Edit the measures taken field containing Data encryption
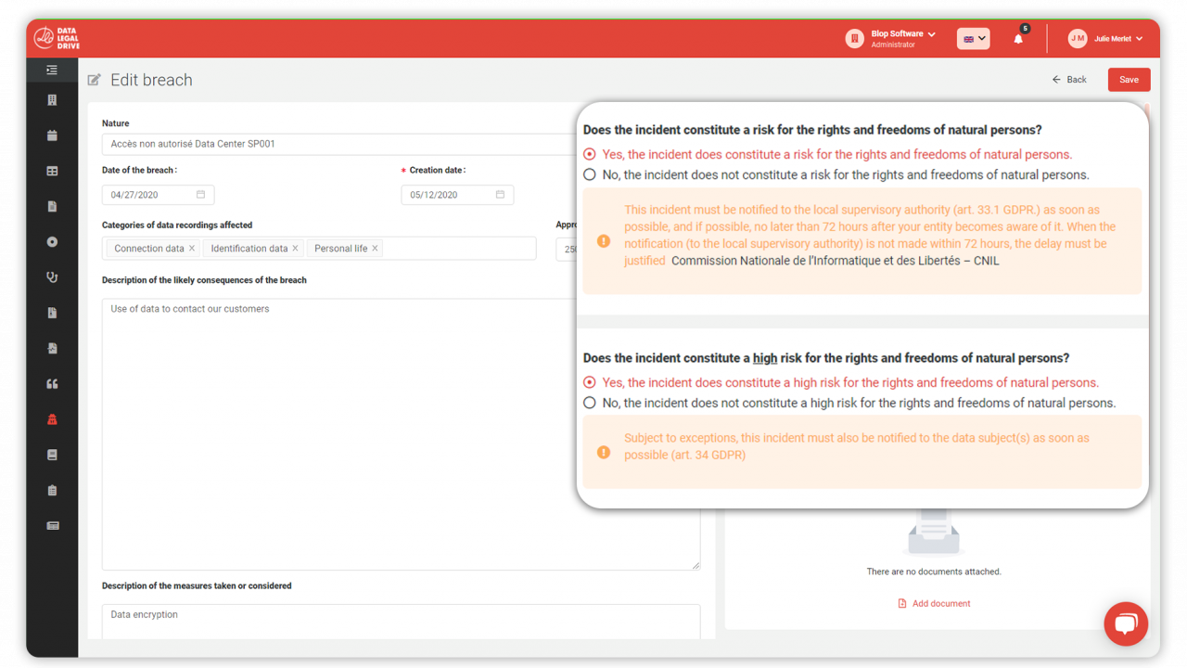This screenshot has height=668, width=1187. pos(401,622)
